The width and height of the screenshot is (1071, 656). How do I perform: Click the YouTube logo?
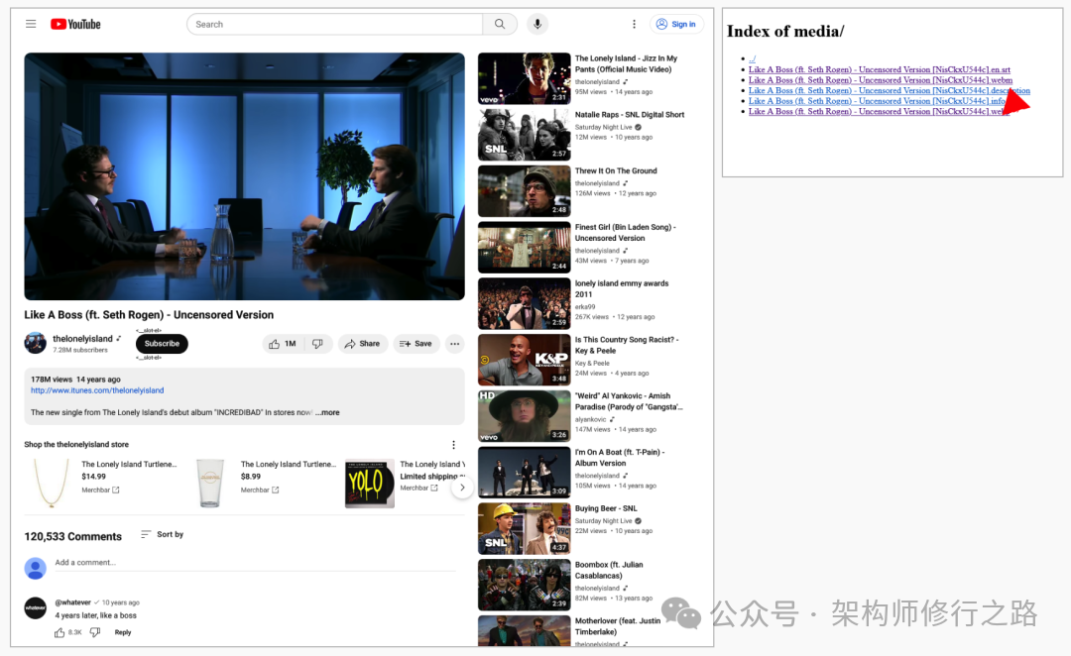75,24
